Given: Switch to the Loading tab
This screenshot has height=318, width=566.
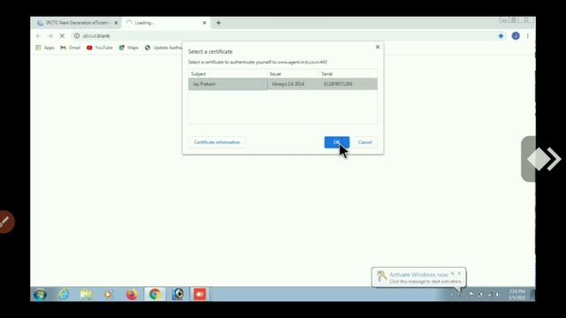Looking at the screenshot, I should click(164, 23).
